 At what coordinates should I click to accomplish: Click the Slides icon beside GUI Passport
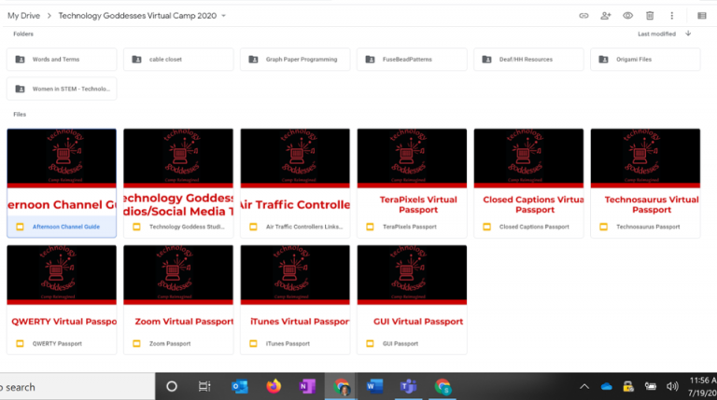click(x=370, y=343)
